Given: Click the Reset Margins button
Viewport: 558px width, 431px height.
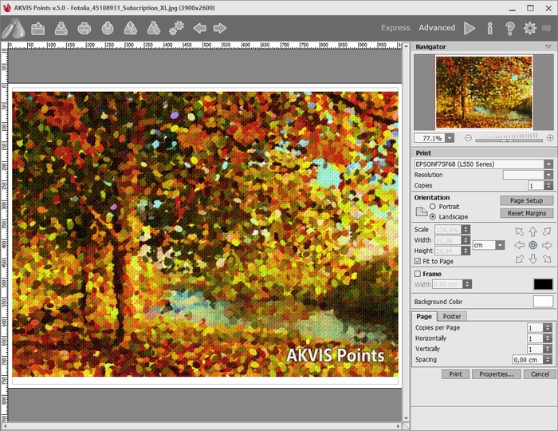Looking at the screenshot, I should click(526, 213).
